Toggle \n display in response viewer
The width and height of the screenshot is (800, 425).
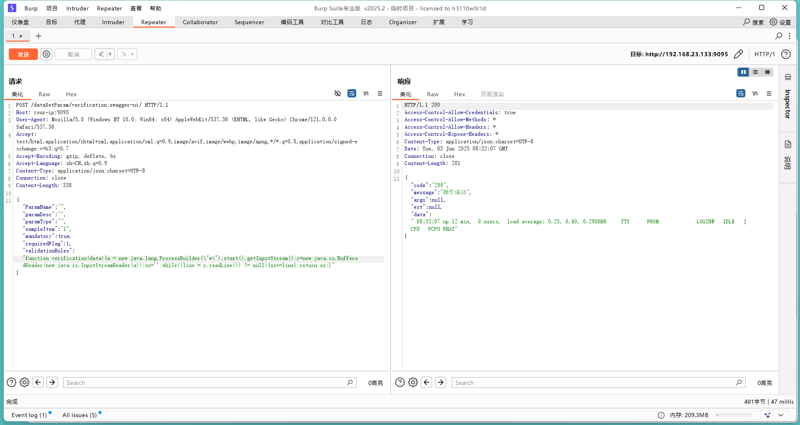[x=755, y=93]
